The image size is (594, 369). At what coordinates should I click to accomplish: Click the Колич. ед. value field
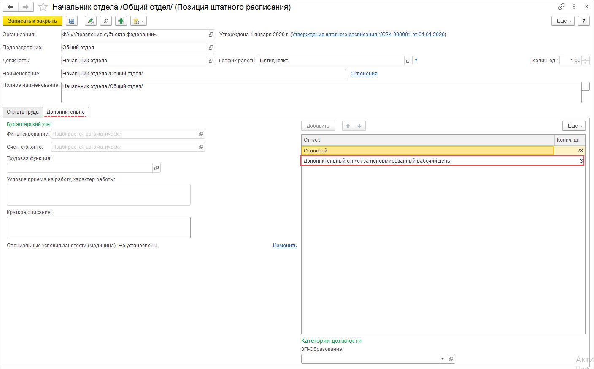tap(571, 61)
